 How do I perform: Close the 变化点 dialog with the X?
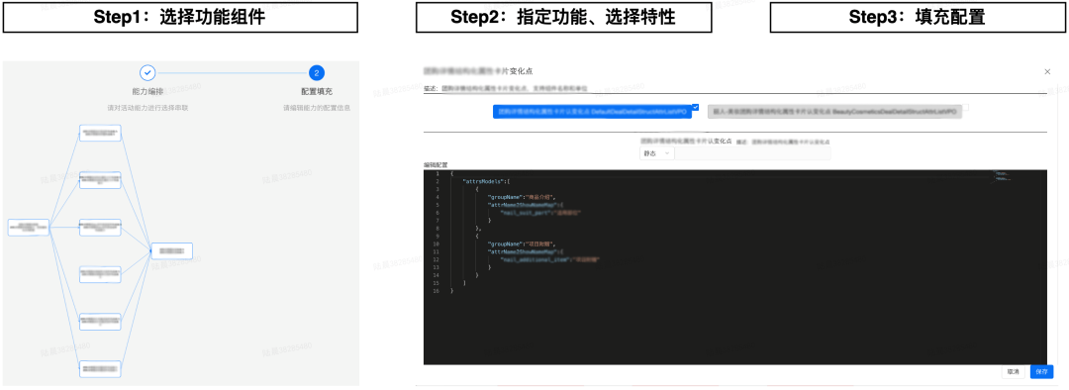(x=1047, y=71)
